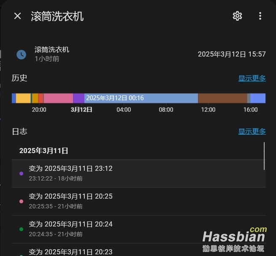Click 23:12:22 - 18小时前 timestamp text
The image size is (276, 256).
pyautogui.click(x=56, y=178)
